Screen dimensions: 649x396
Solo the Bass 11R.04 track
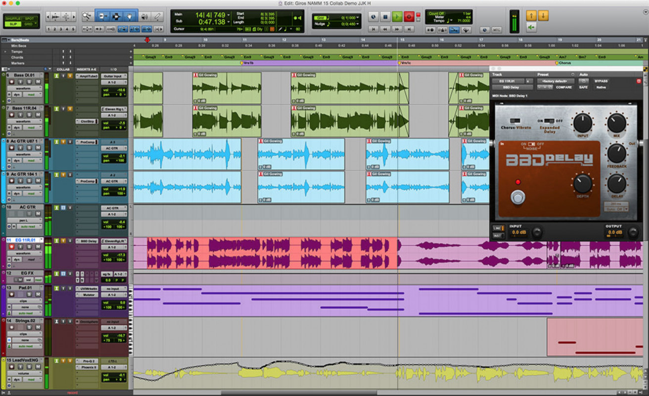click(x=30, y=115)
